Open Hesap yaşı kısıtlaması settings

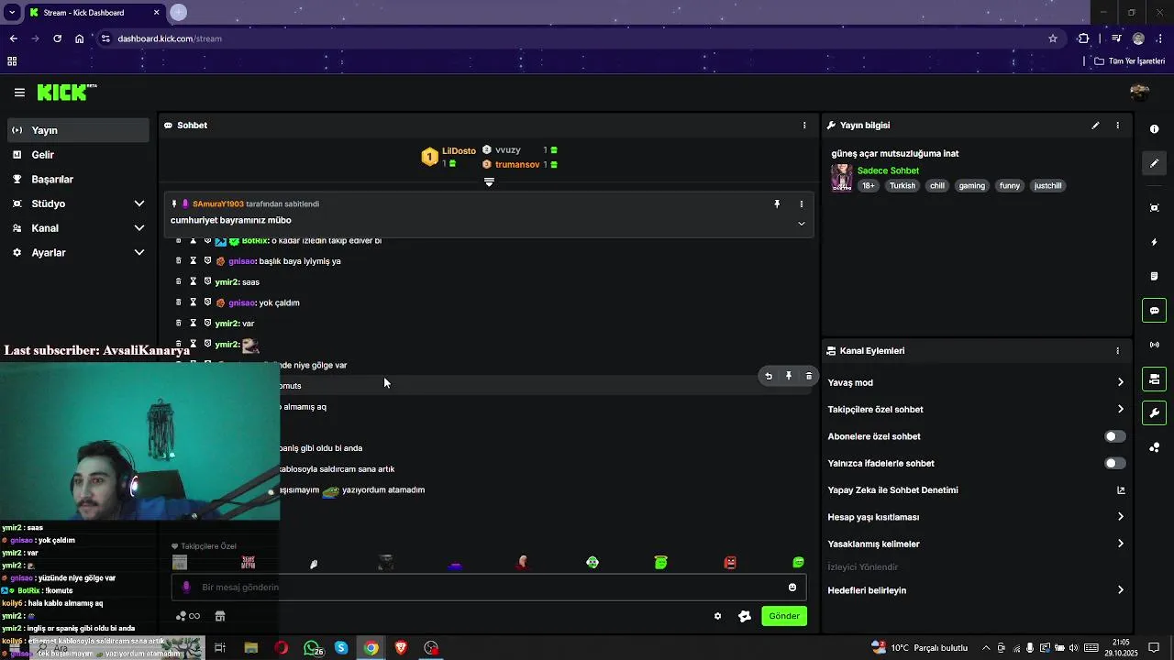[x=976, y=517]
